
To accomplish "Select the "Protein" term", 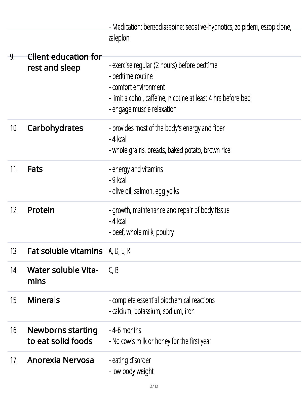I will coord(41,210).
